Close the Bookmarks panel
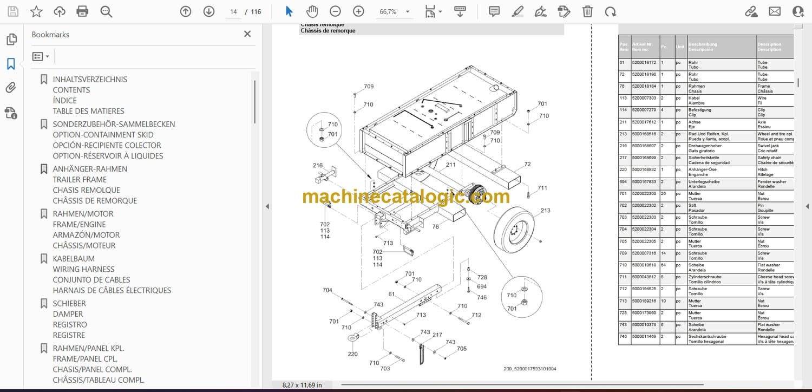The height and width of the screenshot is (392, 812). [x=247, y=34]
